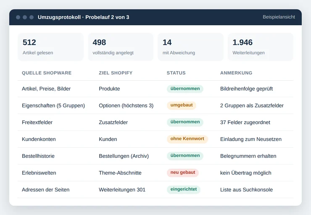The width and height of the screenshot is (311, 215).
Task: Click the 512 Artikel gelesen card
Action: 50,47
